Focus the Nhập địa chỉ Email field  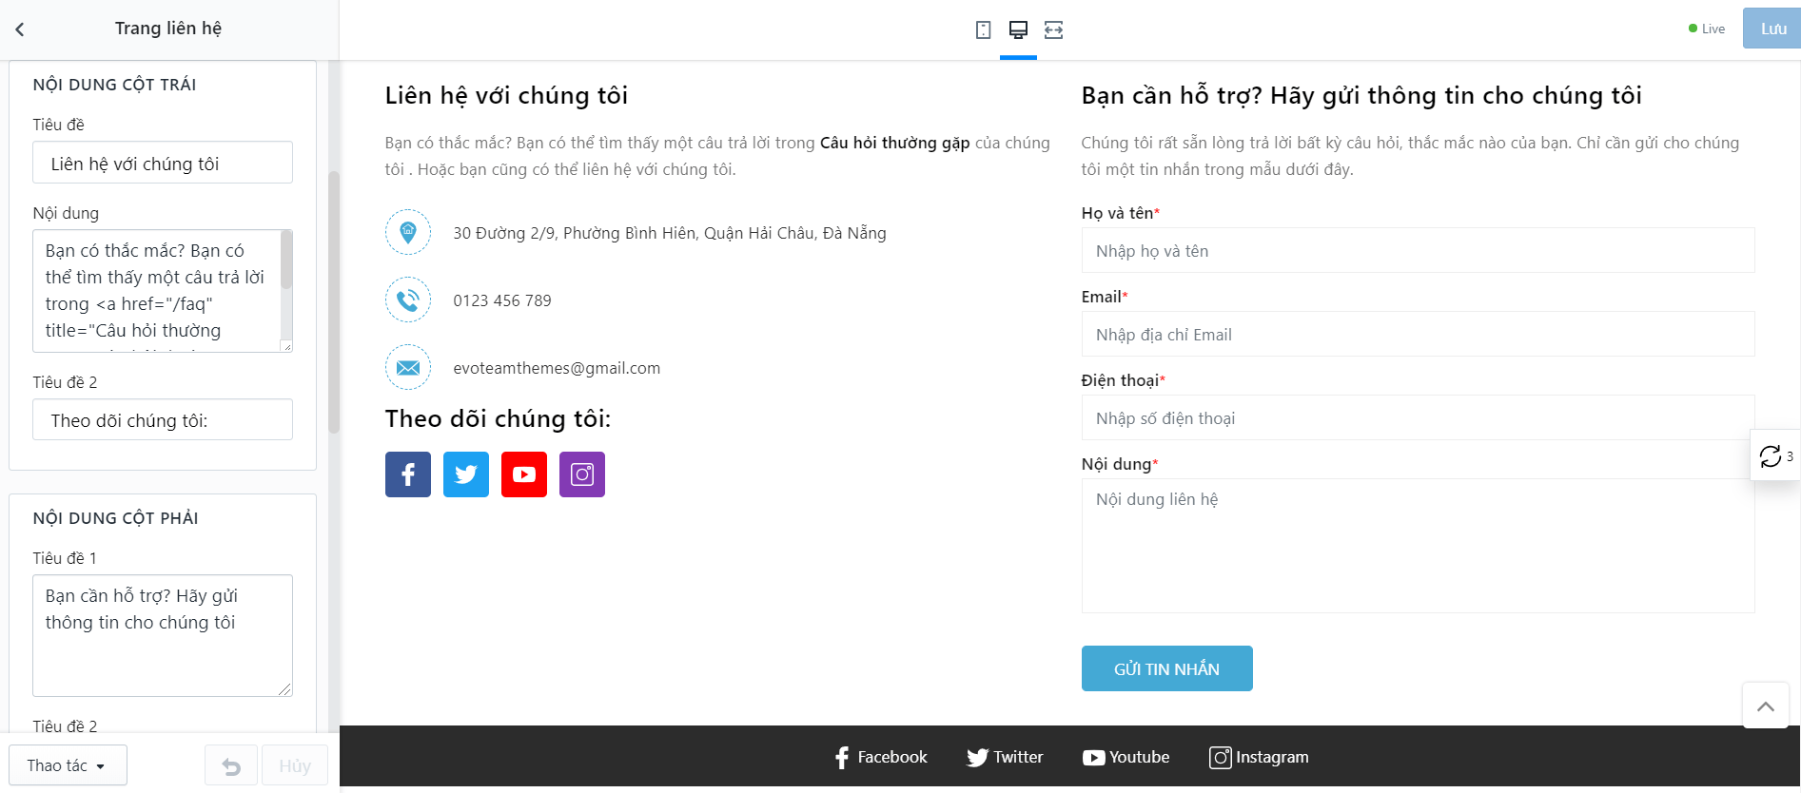1418,335
